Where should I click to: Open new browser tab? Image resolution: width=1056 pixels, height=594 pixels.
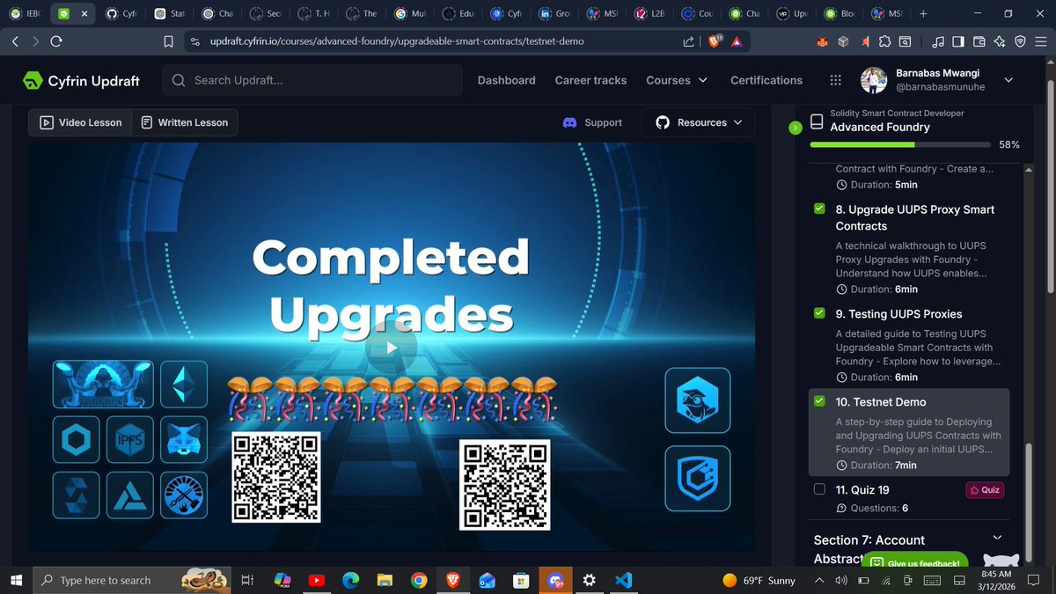coord(923,14)
